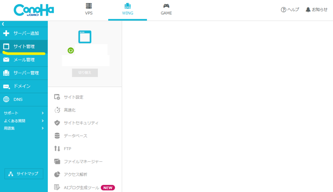This screenshot has height=192, width=333.
Task: Open the VPS tab
Action: (89, 10)
